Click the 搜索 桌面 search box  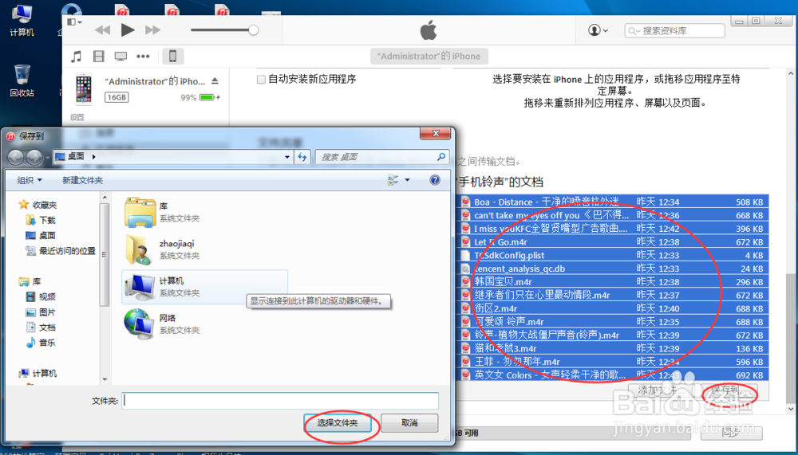pyautogui.click(x=381, y=157)
